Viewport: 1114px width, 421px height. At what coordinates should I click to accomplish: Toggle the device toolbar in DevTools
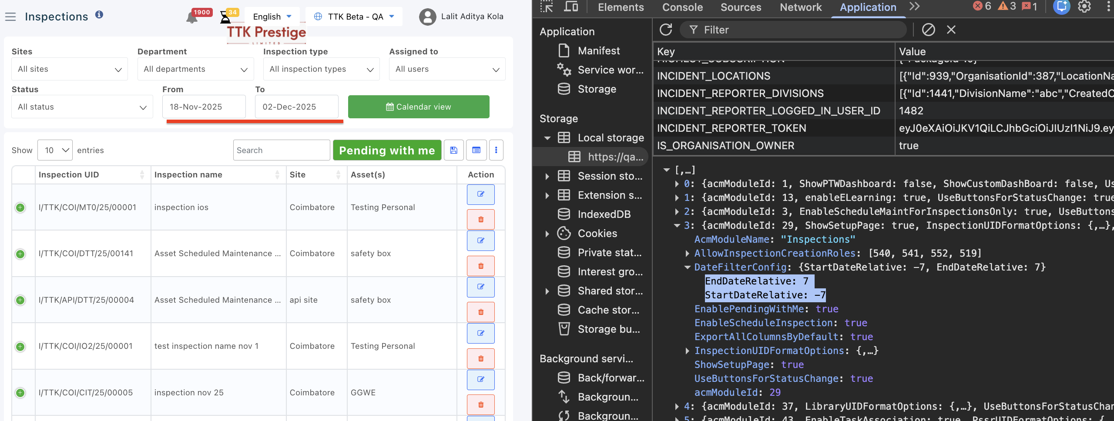pos(571,7)
